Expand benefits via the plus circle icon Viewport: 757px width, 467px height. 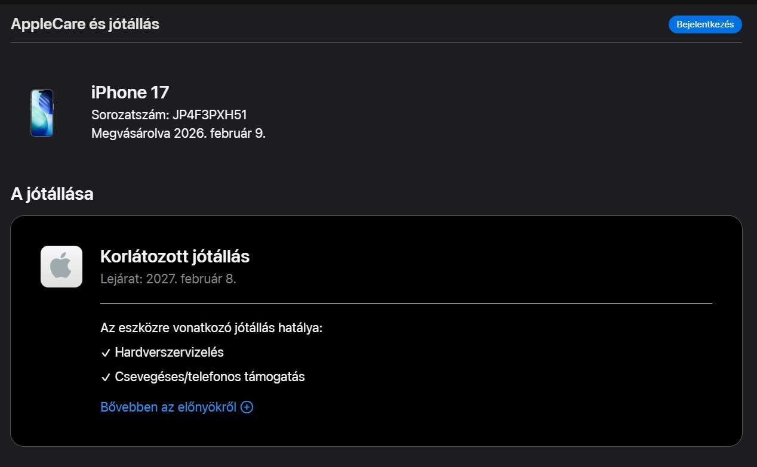click(x=247, y=407)
